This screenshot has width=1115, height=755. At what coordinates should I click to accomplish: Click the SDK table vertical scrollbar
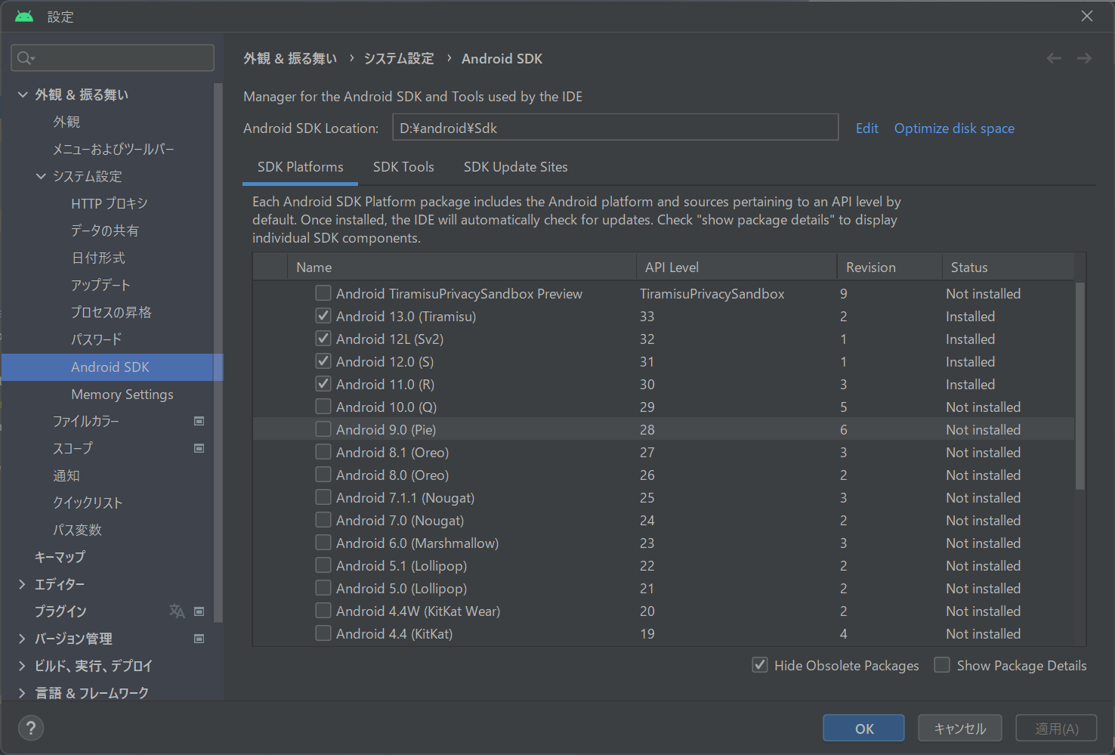(x=1080, y=385)
